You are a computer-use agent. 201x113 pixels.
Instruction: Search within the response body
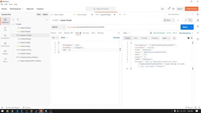(x=192, y=38)
